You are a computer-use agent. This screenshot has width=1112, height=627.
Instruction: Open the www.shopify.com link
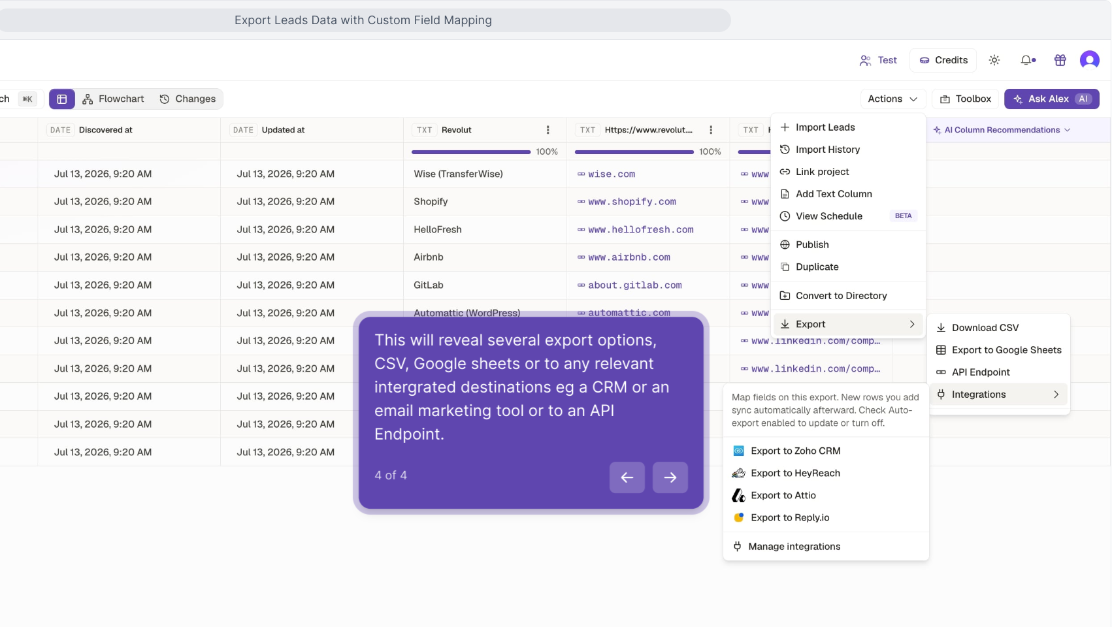[x=632, y=202]
